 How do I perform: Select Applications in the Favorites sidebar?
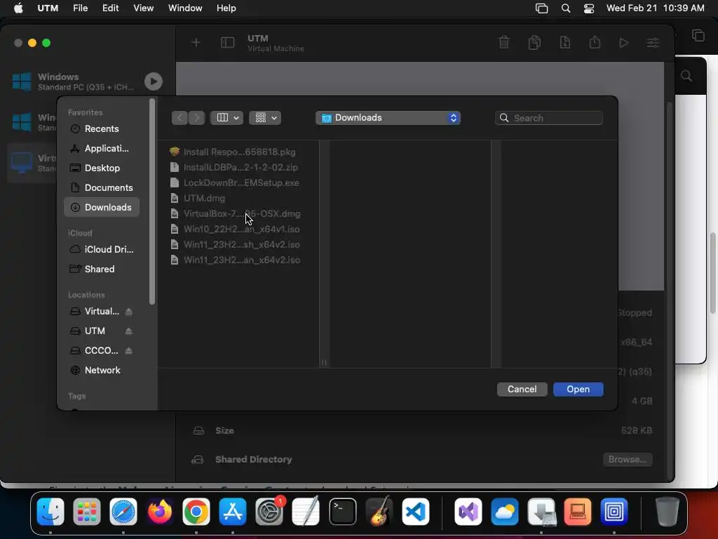tap(101, 149)
